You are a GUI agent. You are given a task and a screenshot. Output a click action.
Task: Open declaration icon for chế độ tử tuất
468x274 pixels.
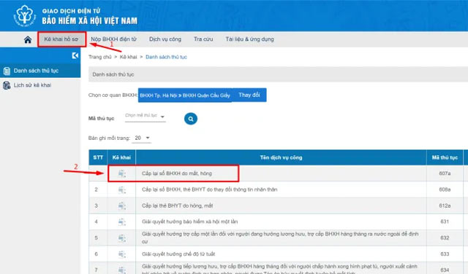point(122,254)
